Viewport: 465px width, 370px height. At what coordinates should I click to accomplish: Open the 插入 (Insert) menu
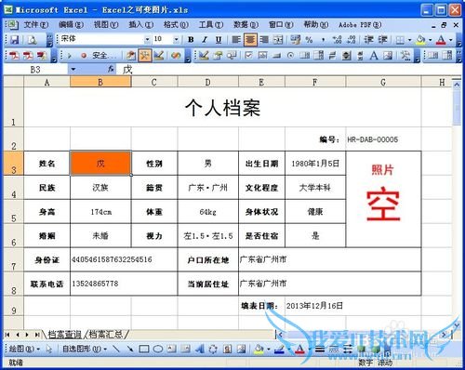(x=141, y=24)
